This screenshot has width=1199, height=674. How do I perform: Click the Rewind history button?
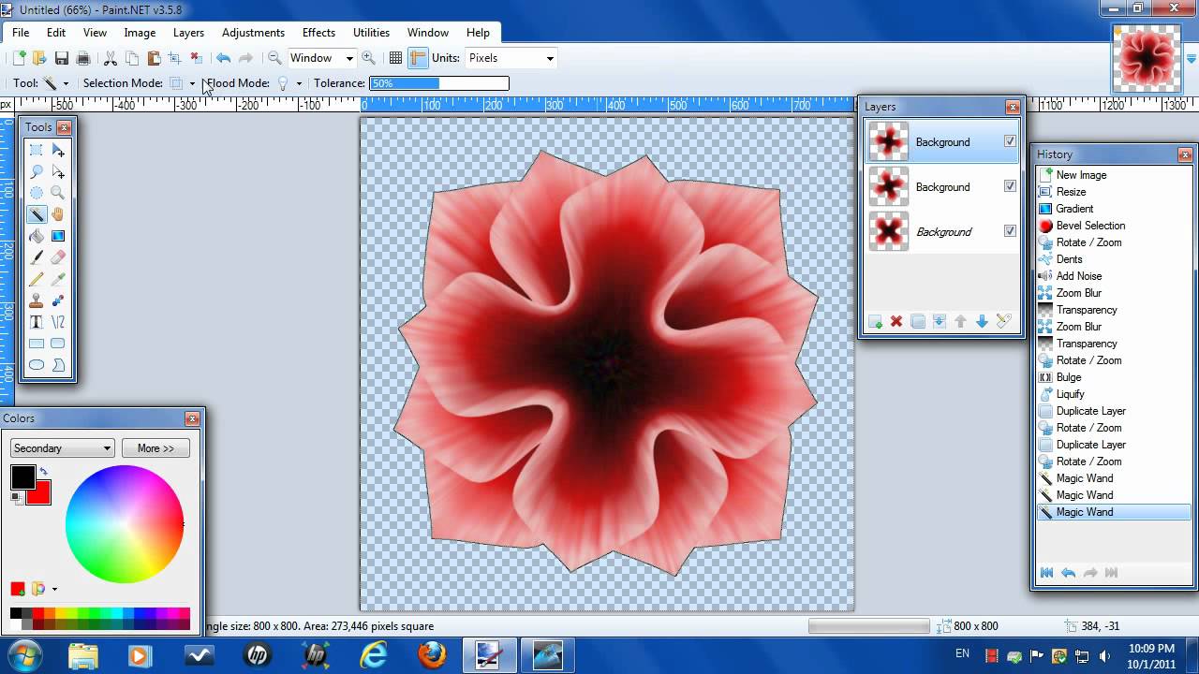tap(1047, 573)
